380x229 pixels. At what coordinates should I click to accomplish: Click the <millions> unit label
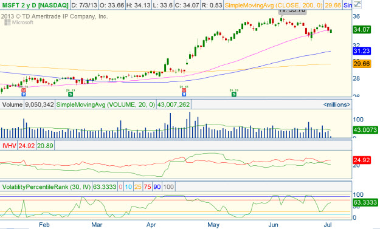coord(337,104)
